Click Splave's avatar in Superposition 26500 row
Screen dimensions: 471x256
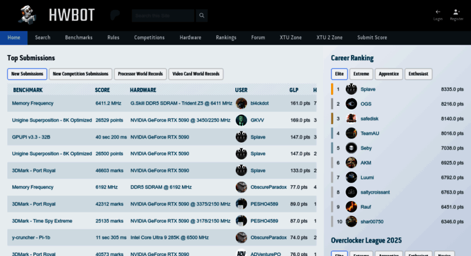click(241, 154)
